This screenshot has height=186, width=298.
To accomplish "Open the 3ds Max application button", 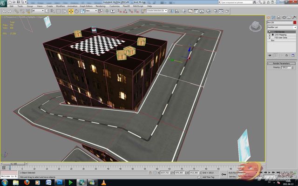I will [x=4, y=3].
